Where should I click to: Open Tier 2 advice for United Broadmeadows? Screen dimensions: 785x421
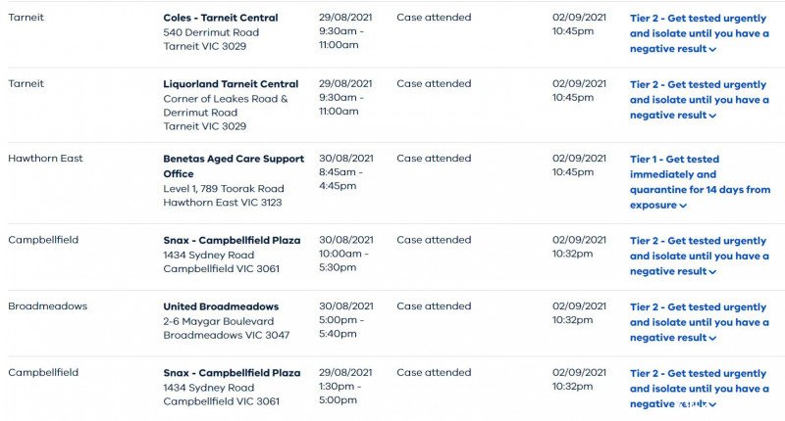(x=699, y=323)
